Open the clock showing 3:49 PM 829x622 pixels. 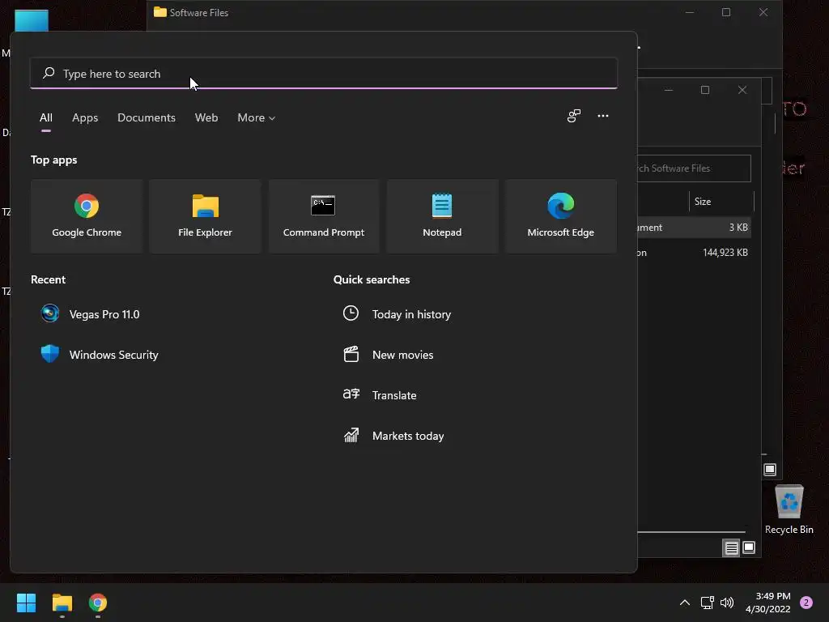coord(768,603)
